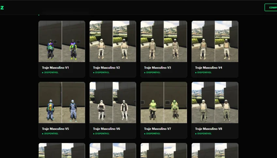Click DISPONÍVEL status under Traje Masculino V2
Screen dimensions: 277x158
101,72
